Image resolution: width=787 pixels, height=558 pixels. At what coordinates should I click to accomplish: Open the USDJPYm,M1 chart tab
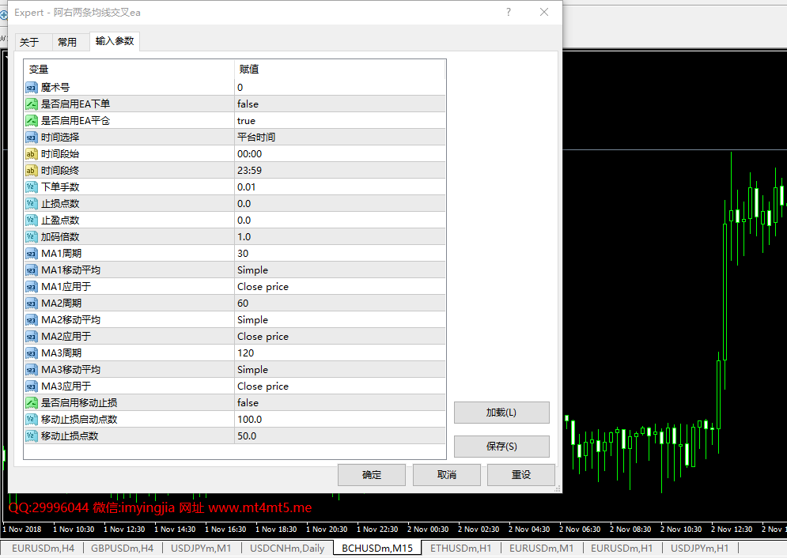[x=201, y=549]
